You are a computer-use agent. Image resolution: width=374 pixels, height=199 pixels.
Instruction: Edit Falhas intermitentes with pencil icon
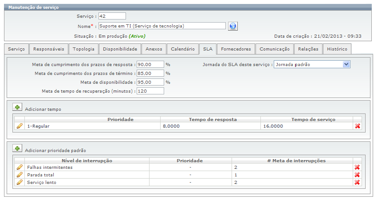20,168
